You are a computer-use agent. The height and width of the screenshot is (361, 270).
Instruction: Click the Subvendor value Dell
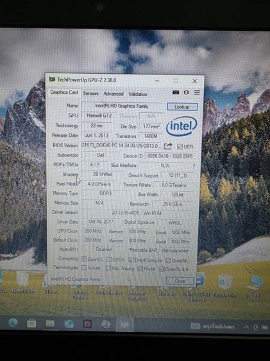coord(101,155)
